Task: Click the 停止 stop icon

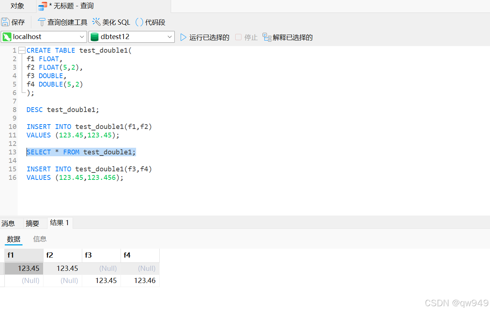Action: 238,37
